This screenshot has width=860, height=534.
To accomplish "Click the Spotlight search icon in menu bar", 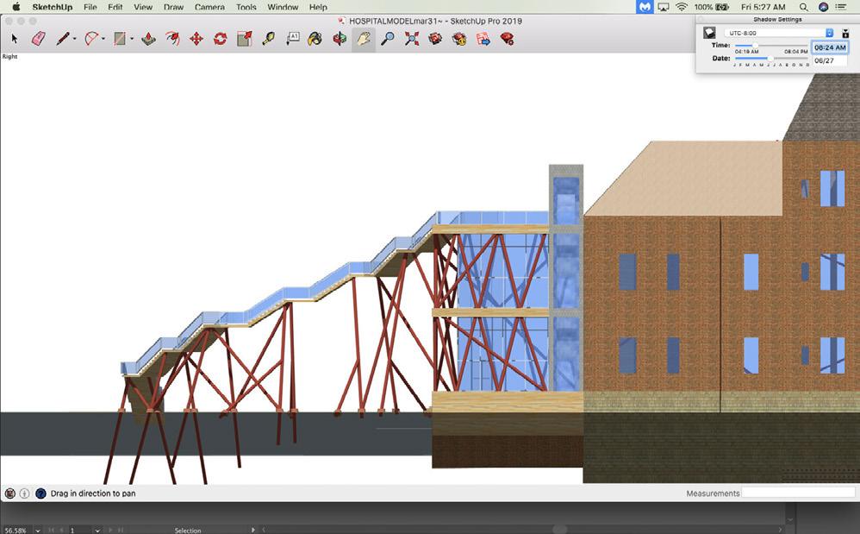I will (x=803, y=7).
